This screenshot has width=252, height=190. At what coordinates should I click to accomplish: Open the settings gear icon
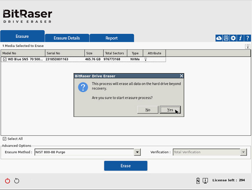pos(233,38)
